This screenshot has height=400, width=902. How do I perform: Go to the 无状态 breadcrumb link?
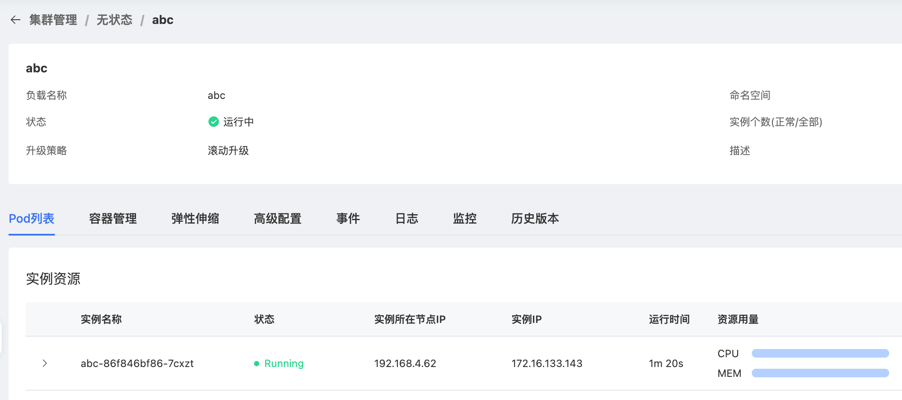[x=114, y=20]
